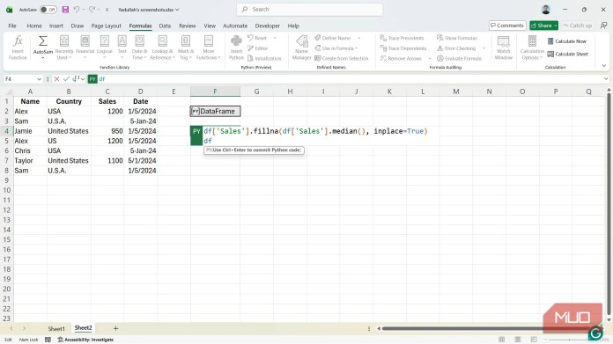Open the file name dropdown in title bar

(x=177, y=10)
